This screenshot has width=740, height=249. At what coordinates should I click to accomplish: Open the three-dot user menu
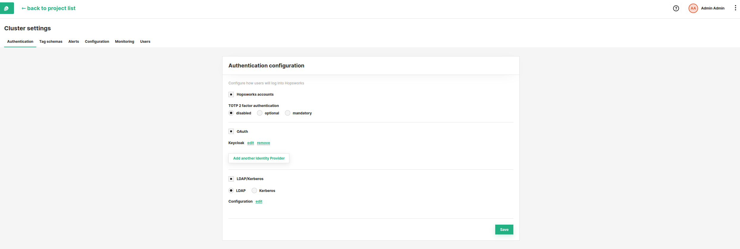point(735,8)
